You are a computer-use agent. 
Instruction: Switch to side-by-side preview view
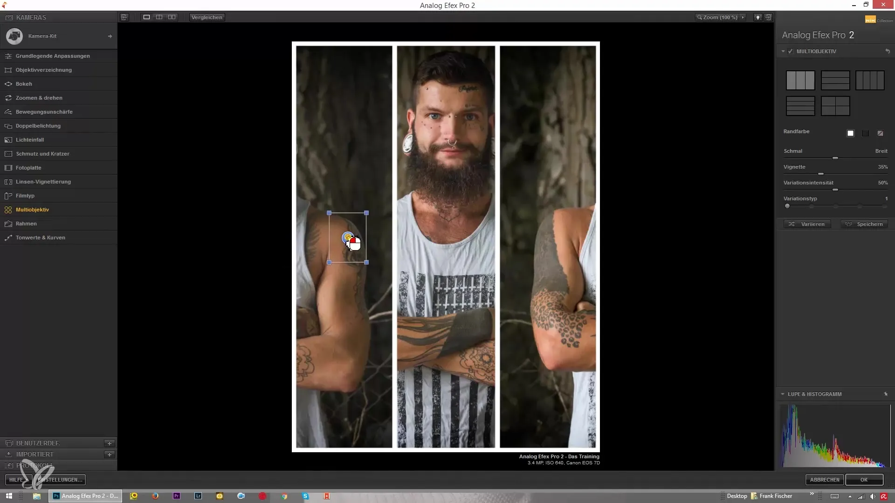pos(172,17)
